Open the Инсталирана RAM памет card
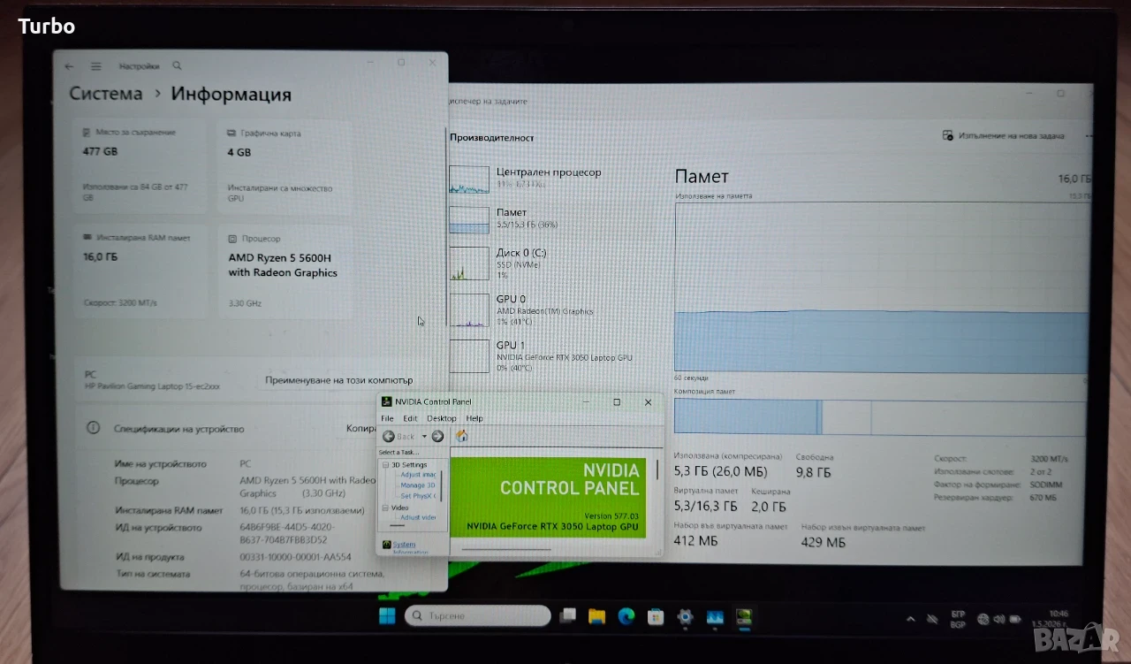This screenshot has height=664, width=1131. pyautogui.click(x=141, y=271)
